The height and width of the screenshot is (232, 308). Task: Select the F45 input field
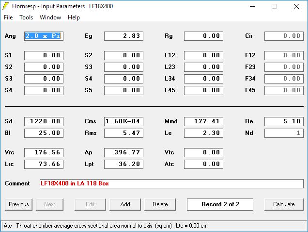(x=284, y=90)
